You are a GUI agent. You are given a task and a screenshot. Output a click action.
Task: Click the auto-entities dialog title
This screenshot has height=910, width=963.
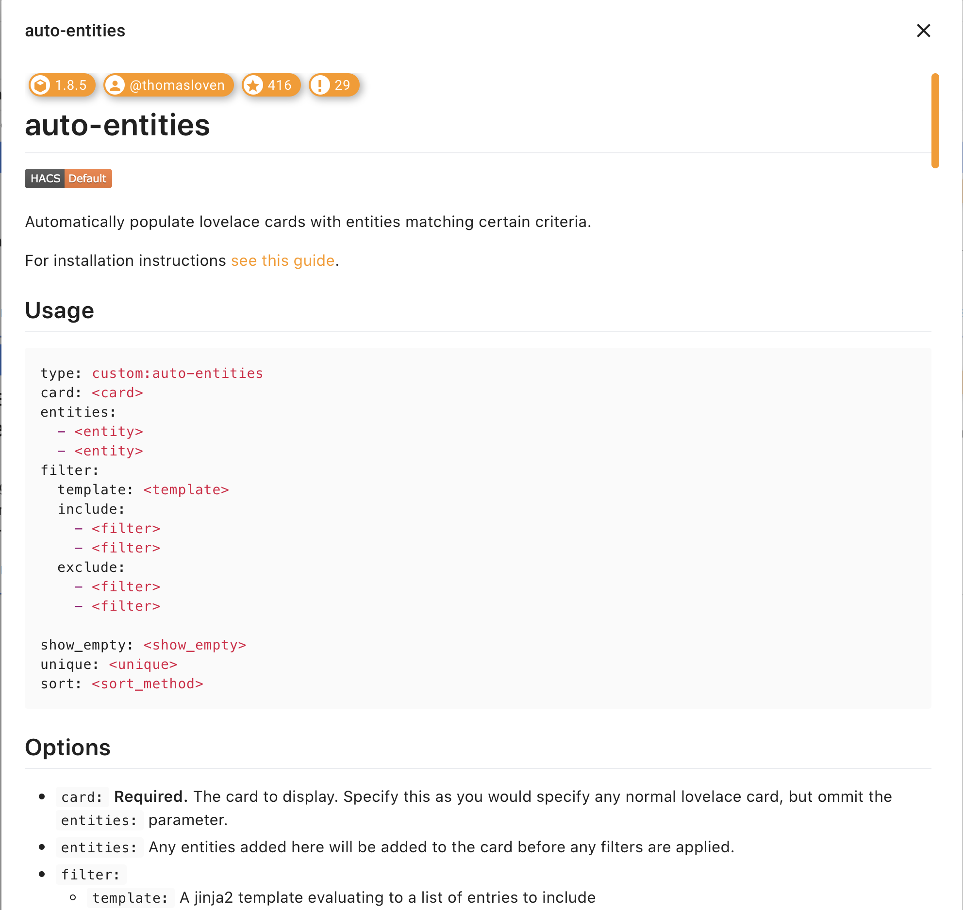click(x=75, y=31)
